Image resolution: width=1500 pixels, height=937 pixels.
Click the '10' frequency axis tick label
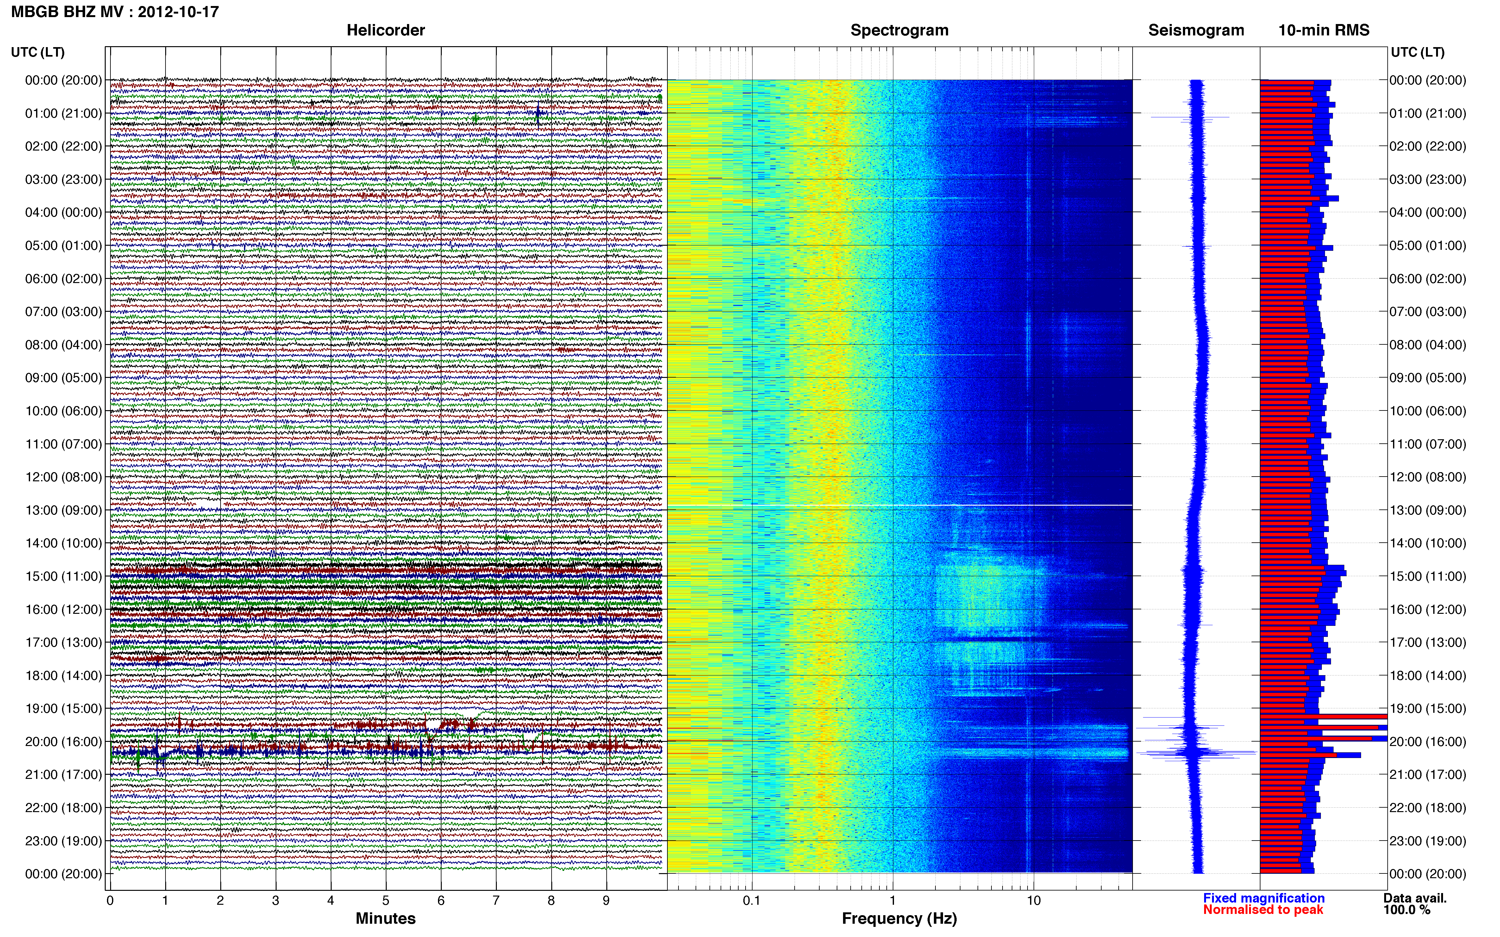[1033, 901]
